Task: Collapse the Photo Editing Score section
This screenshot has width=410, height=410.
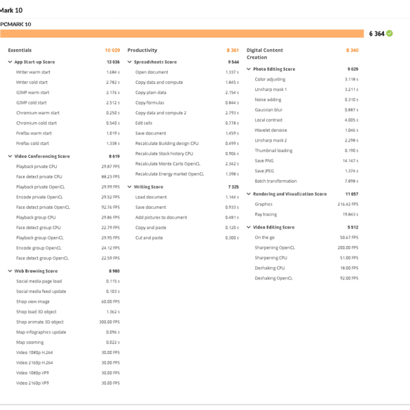Action: [249, 69]
